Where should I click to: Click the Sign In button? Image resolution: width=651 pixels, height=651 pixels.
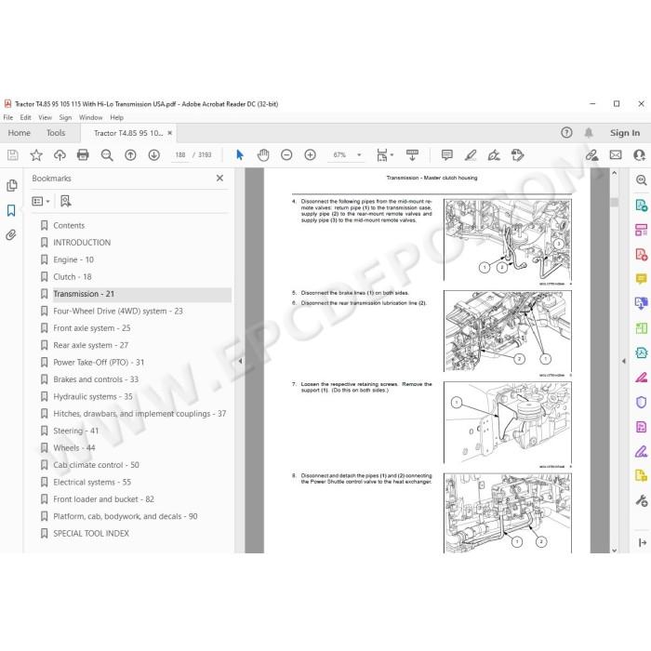pyautogui.click(x=624, y=133)
